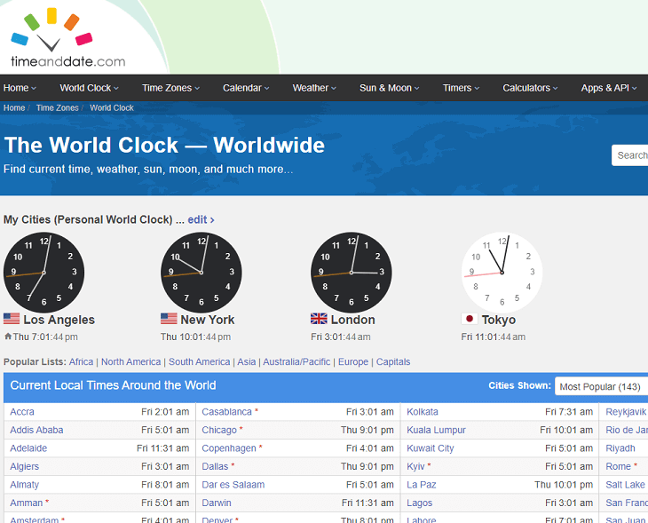Open the Timers menu
This screenshot has width=648, height=523.
[461, 88]
